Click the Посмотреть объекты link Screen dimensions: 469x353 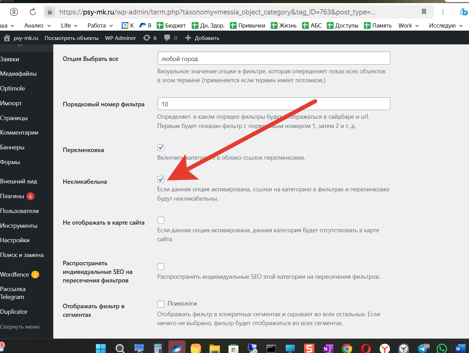71,38
